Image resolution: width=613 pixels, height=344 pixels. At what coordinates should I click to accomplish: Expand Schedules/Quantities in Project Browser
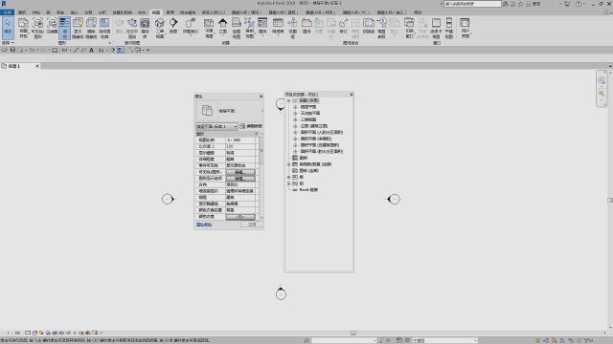coord(288,164)
